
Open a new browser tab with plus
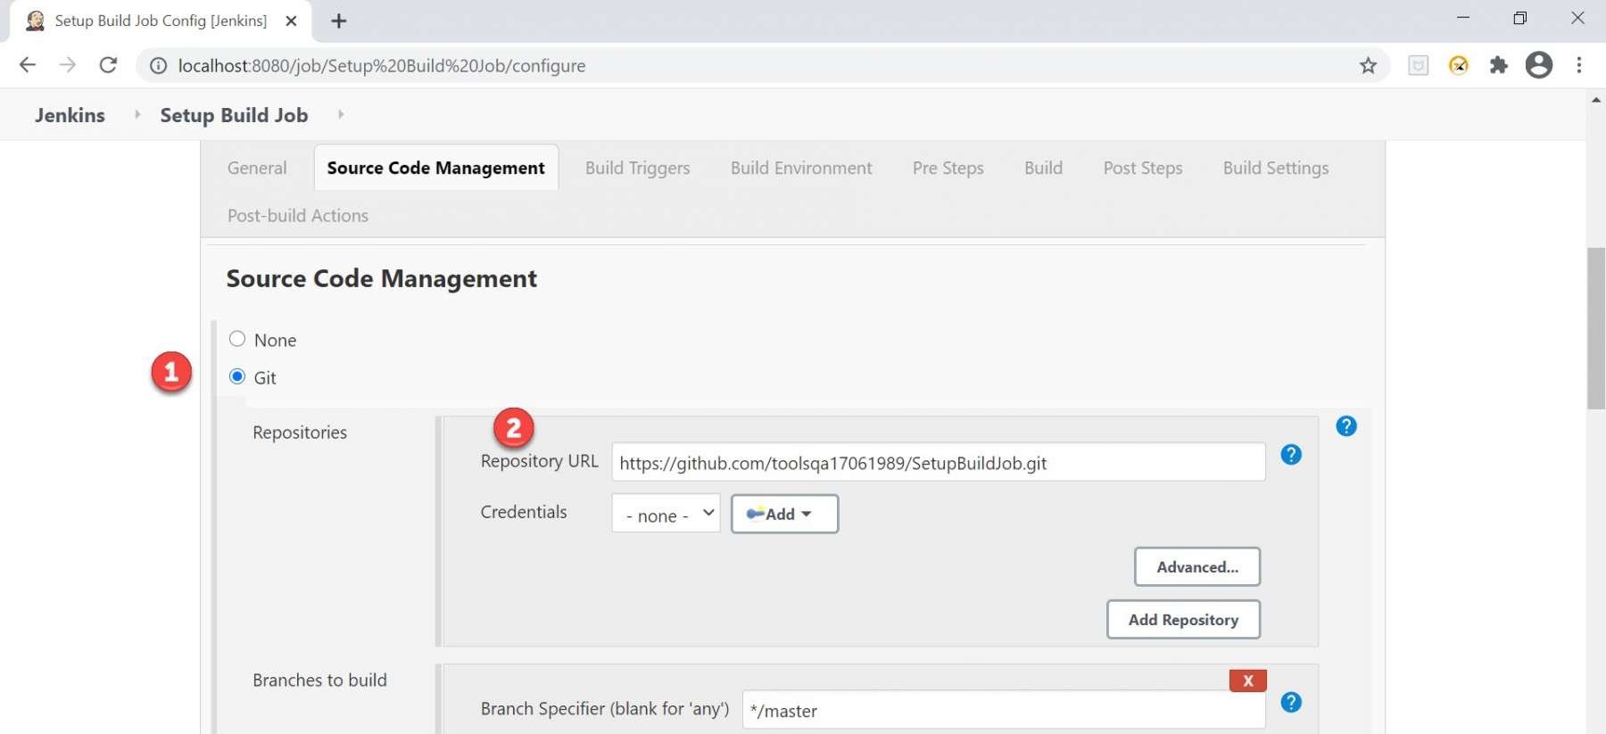(339, 21)
